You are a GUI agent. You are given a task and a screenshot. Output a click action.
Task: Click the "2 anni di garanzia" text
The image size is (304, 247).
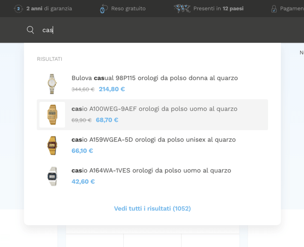(49, 9)
